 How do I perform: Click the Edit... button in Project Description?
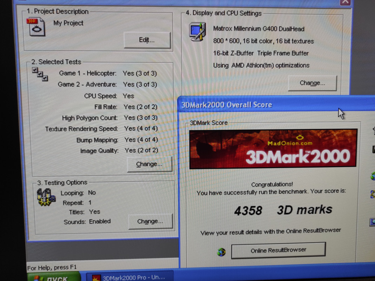(147, 40)
